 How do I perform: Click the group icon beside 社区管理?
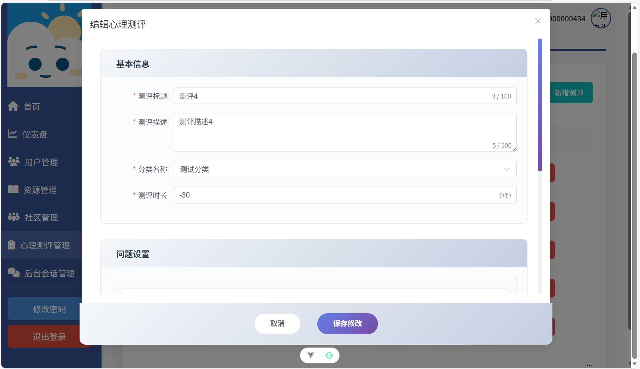[x=14, y=217]
